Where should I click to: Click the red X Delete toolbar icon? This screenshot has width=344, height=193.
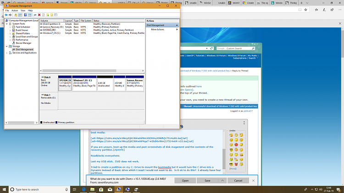[x=39, y=15]
